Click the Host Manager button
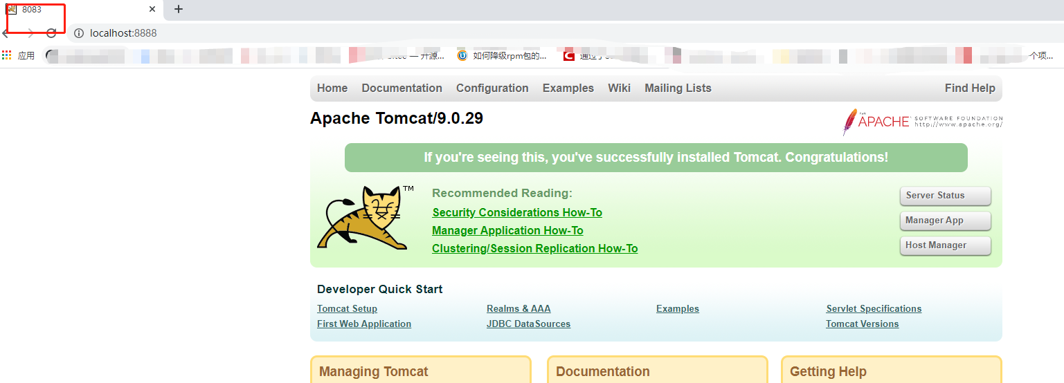 click(945, 245)
